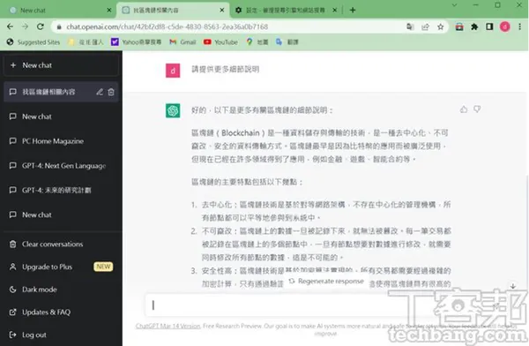Open YouTube bookmark

click(x=221, y=41)
